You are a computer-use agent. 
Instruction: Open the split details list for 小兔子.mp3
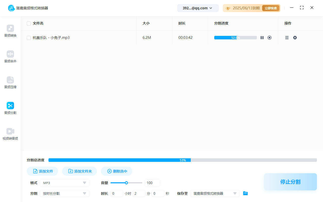[287, 37]
